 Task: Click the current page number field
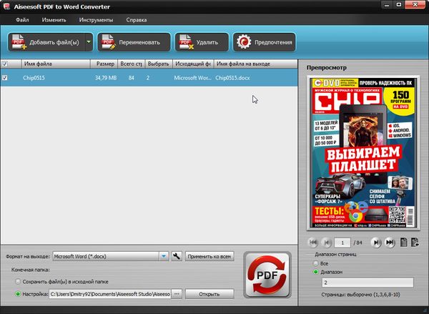pos(342,242)
